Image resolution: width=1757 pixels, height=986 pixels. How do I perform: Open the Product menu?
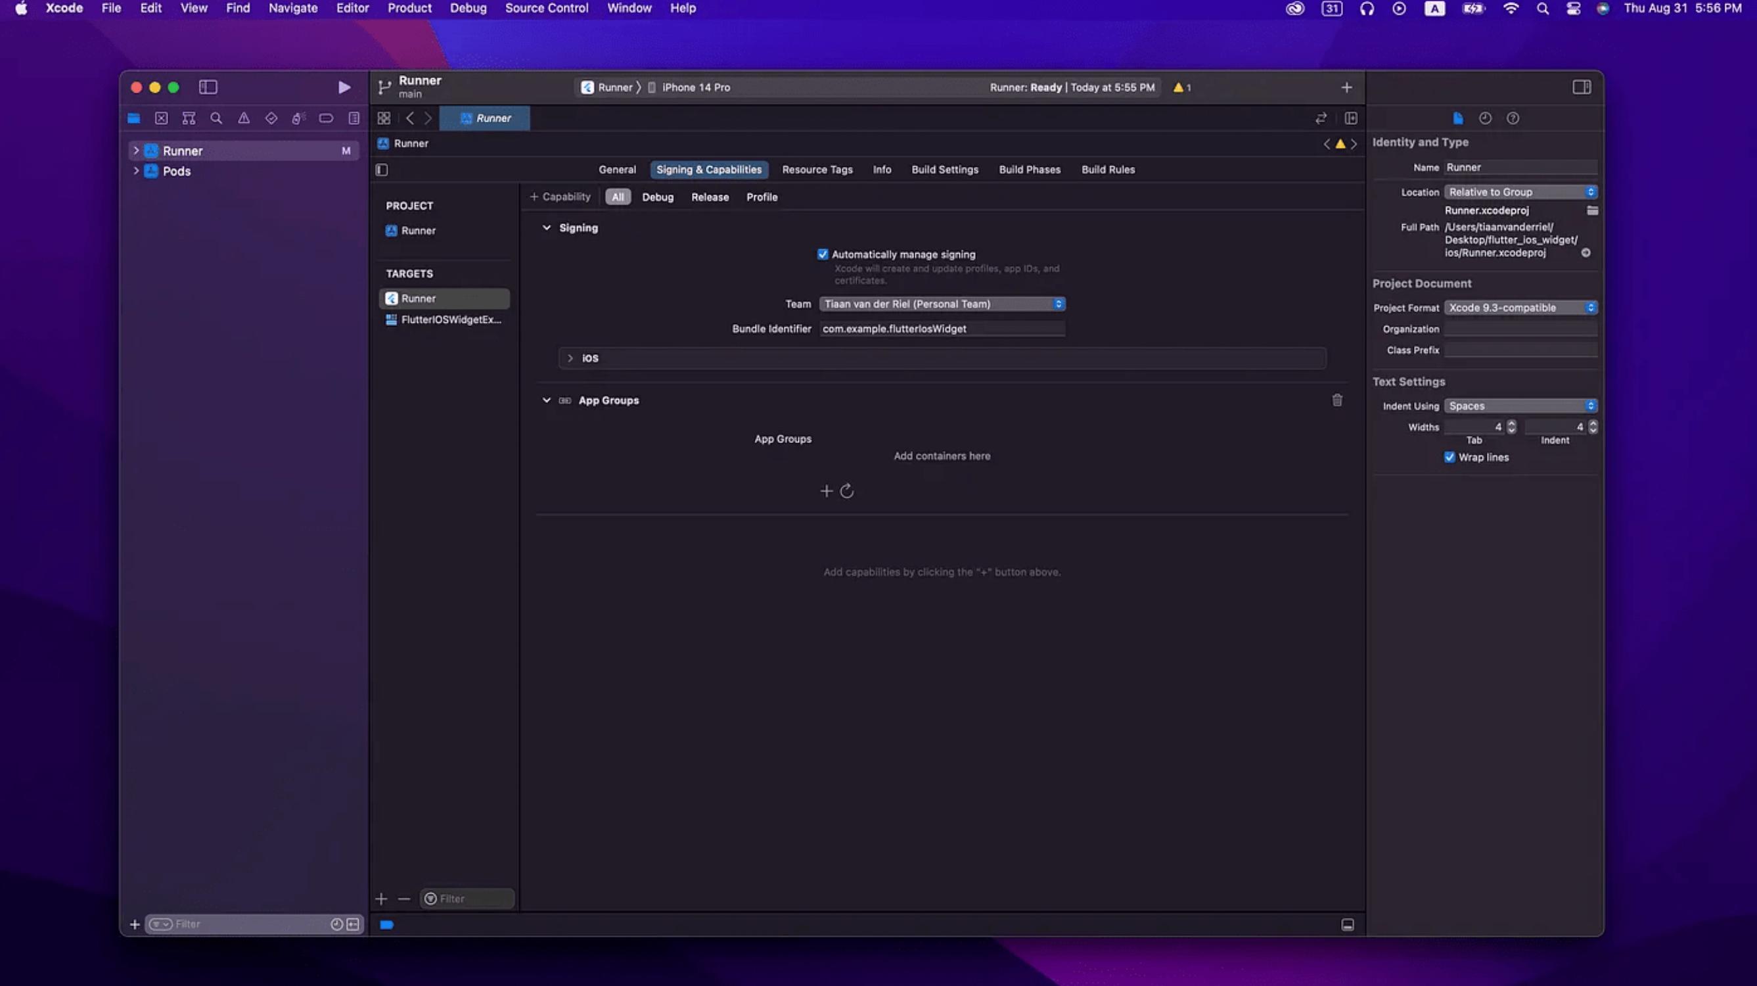pyautogui.click(x=409, y=8)
